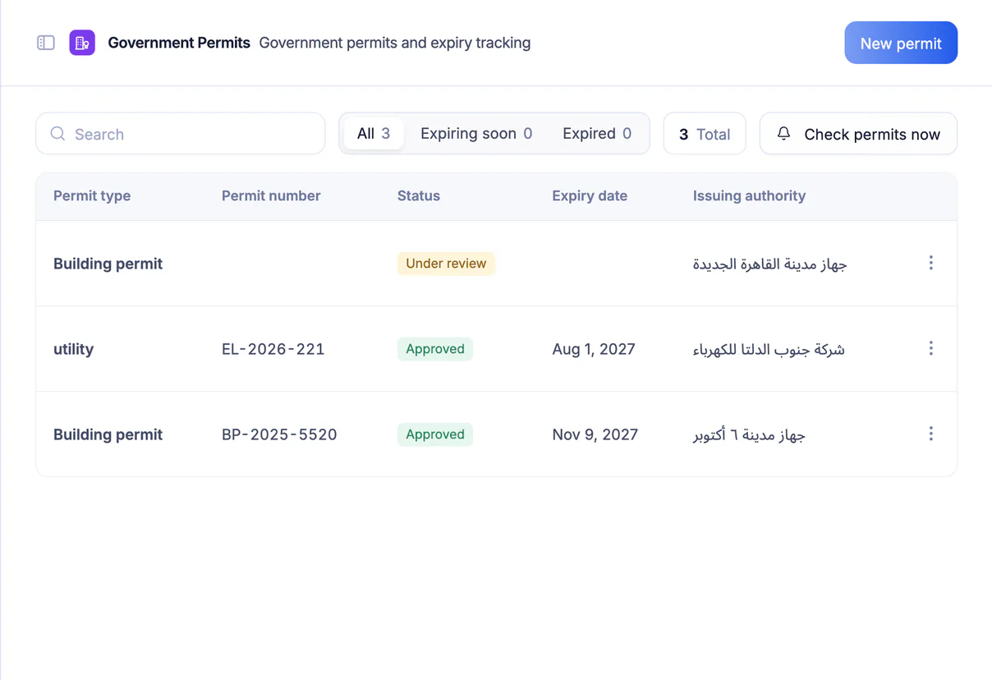
Task: Create a new permit
Action: tap(901, 43)
